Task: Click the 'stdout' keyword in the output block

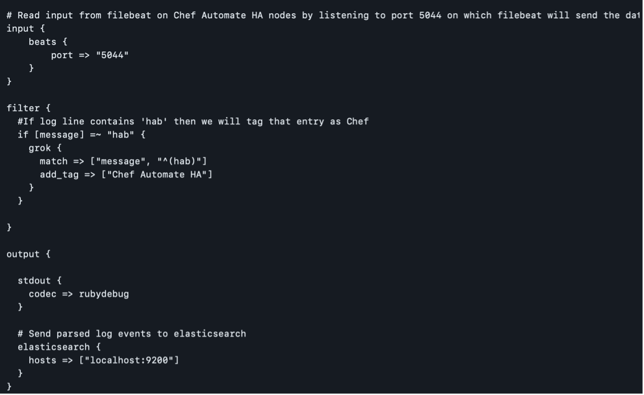Action: (x=34, y=281)
